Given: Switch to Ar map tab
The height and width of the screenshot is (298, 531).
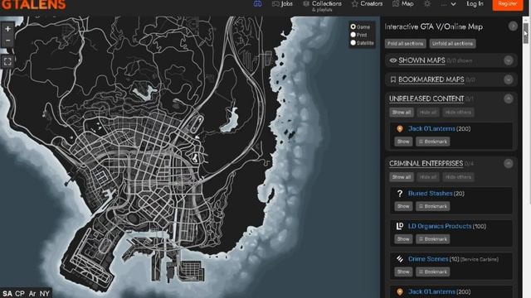Looking at the screenshot, I should pyautogui.click(x=32, y=293).
